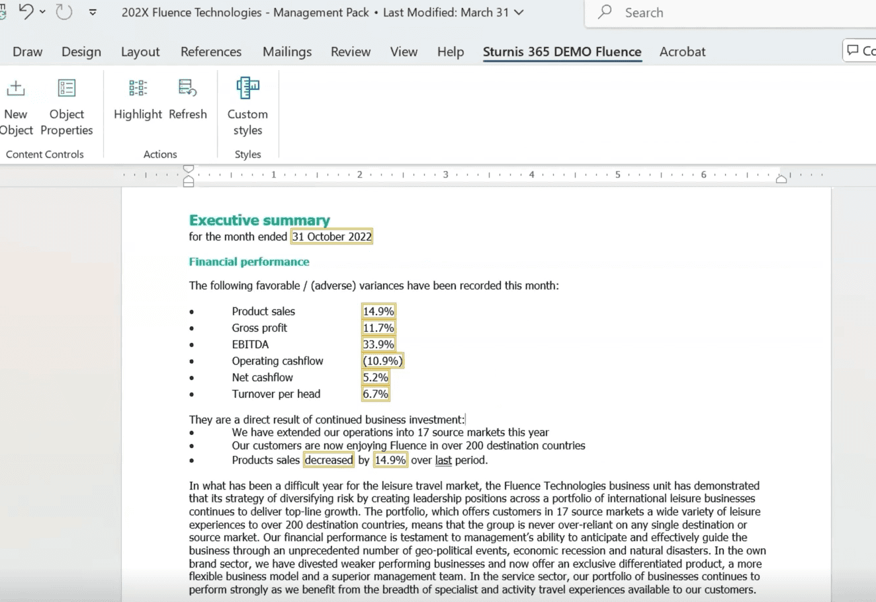Image resolution: width=876 pixels, height=602 pixels.
Task: Select the 31 October 2022 content control
Action: click(x=331, y=237)
